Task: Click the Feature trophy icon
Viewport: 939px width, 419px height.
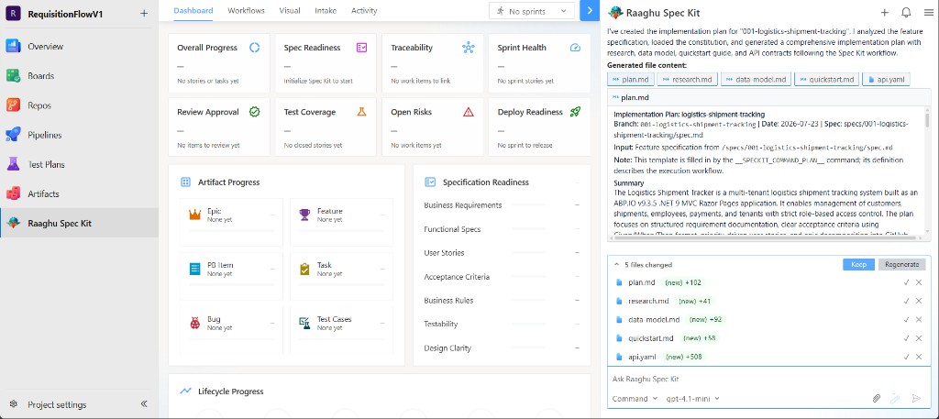Action: click(x=304, y=215)
